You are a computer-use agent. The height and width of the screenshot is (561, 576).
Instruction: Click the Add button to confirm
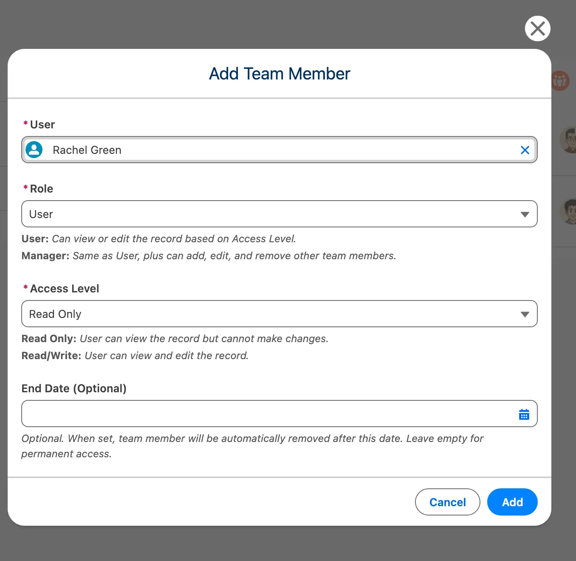pos(512,502)
